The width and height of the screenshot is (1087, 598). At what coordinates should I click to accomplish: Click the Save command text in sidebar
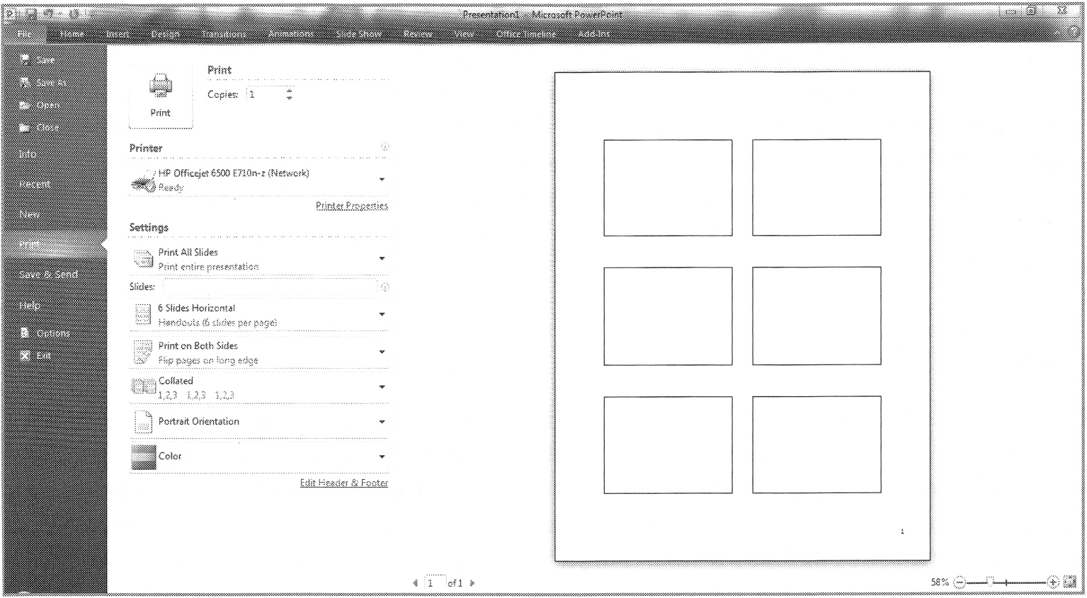point(45,60)
